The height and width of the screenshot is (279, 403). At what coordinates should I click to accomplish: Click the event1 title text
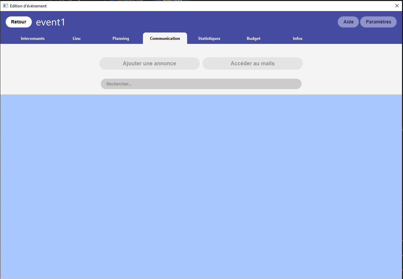[x=51, y=22]
